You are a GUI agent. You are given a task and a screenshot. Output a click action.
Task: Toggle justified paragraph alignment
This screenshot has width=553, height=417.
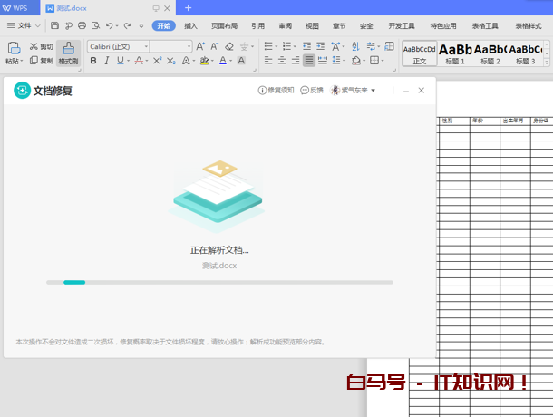tap(309, 61)
